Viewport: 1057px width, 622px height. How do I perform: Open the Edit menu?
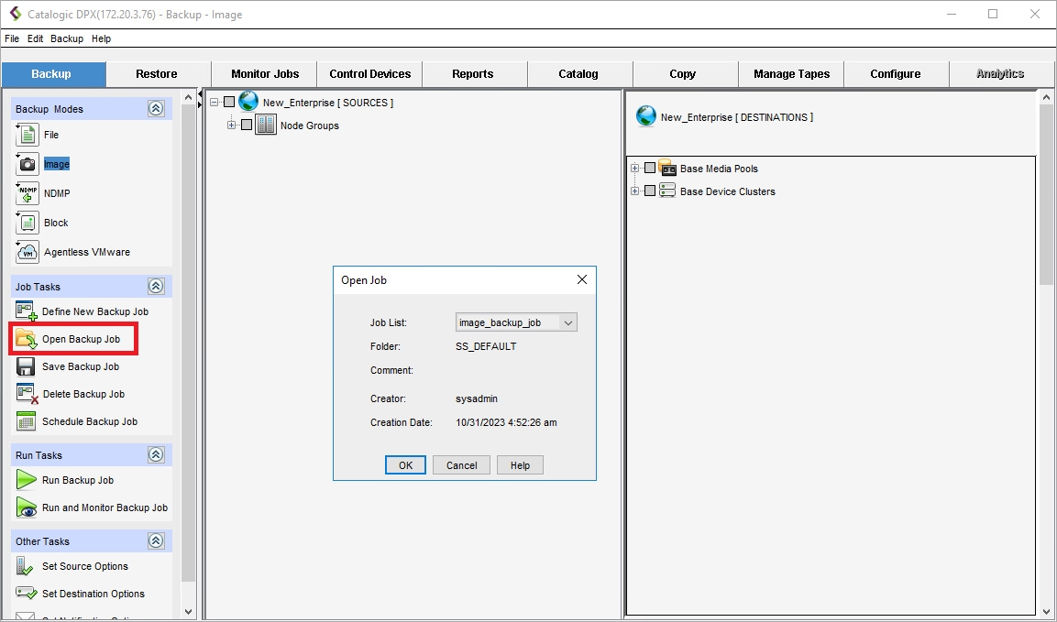[x=35, y=38]
